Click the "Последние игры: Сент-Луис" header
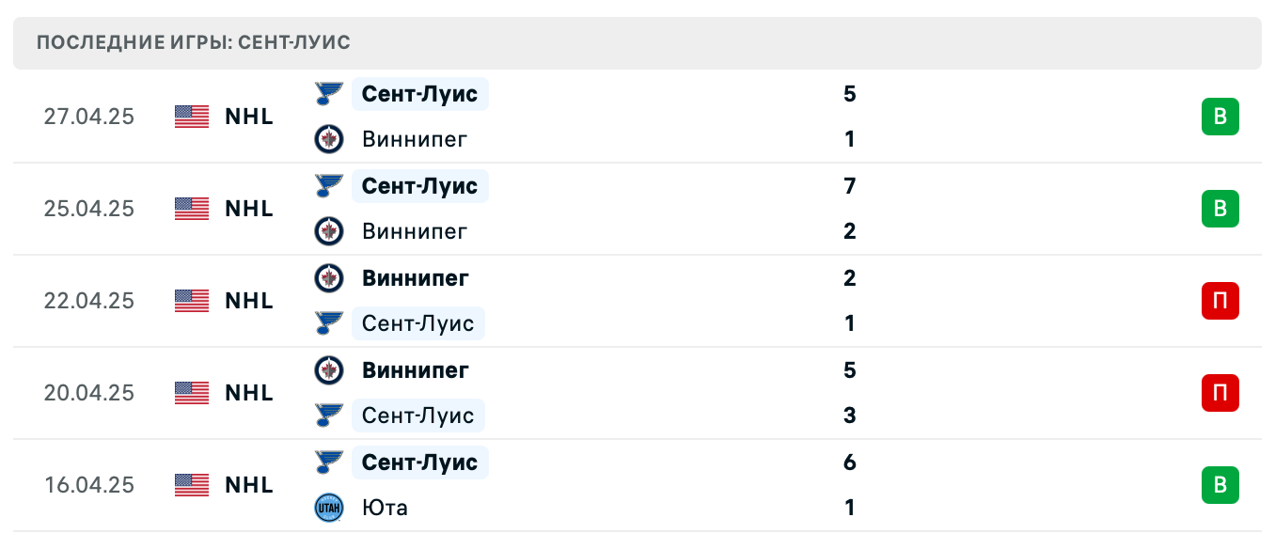 194,43
